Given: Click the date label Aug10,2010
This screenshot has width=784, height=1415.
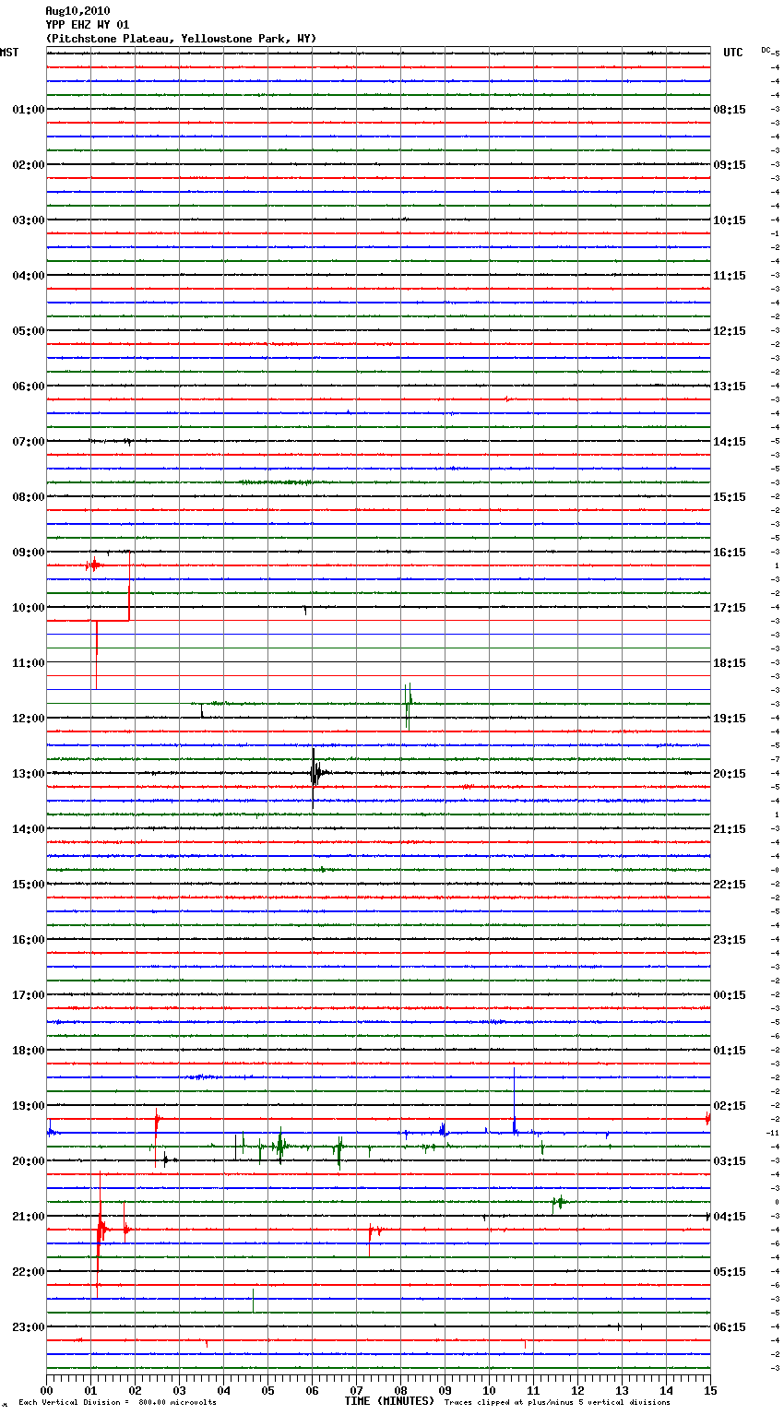Looking at the screenshot, I should point(77,11).
